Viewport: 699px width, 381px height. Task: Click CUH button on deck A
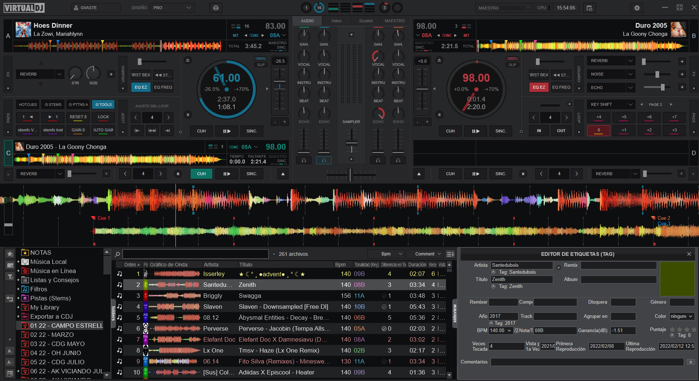point(201,131)
